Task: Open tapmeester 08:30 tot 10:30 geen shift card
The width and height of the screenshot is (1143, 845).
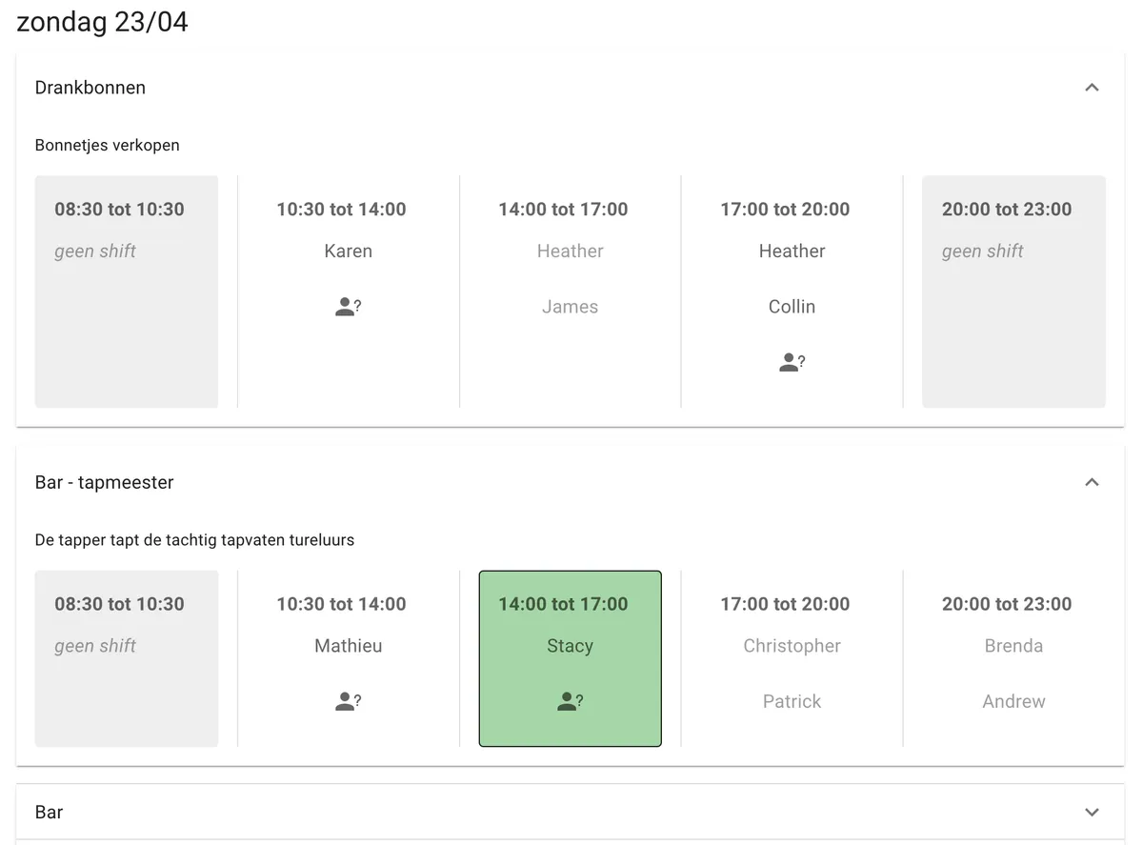Action: [127, 658]
